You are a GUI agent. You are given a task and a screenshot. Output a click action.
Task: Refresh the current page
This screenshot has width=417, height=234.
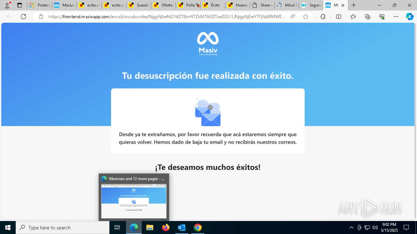(23, 17)
